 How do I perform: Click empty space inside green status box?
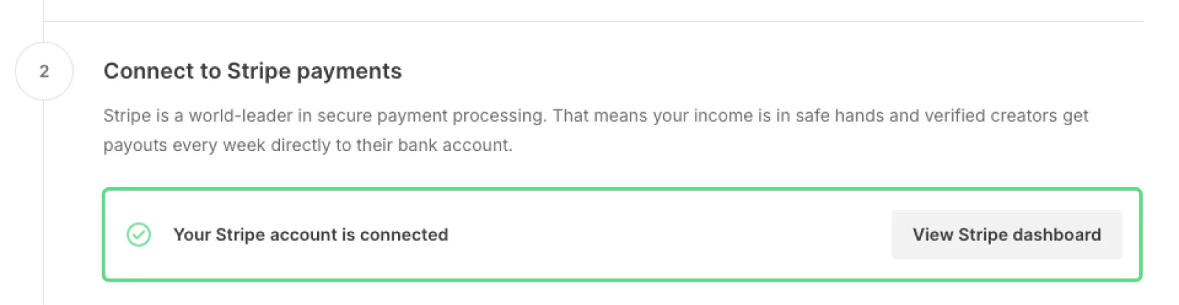pyautogui.click(x=663, y=234)
